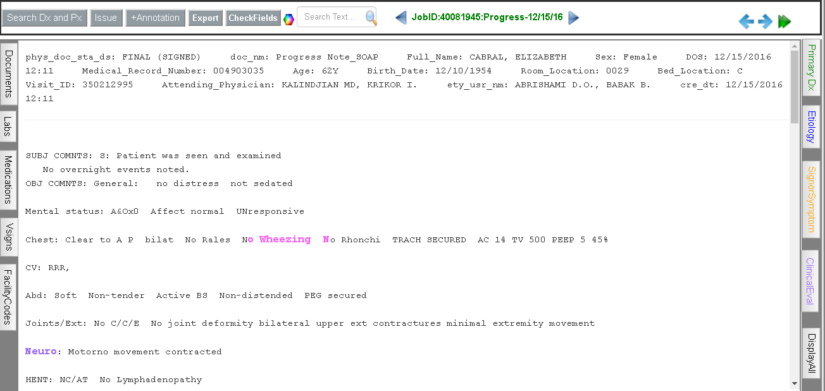Add a note with +Annotation button
The image size is (825, 391).
[x=156, y=18]
